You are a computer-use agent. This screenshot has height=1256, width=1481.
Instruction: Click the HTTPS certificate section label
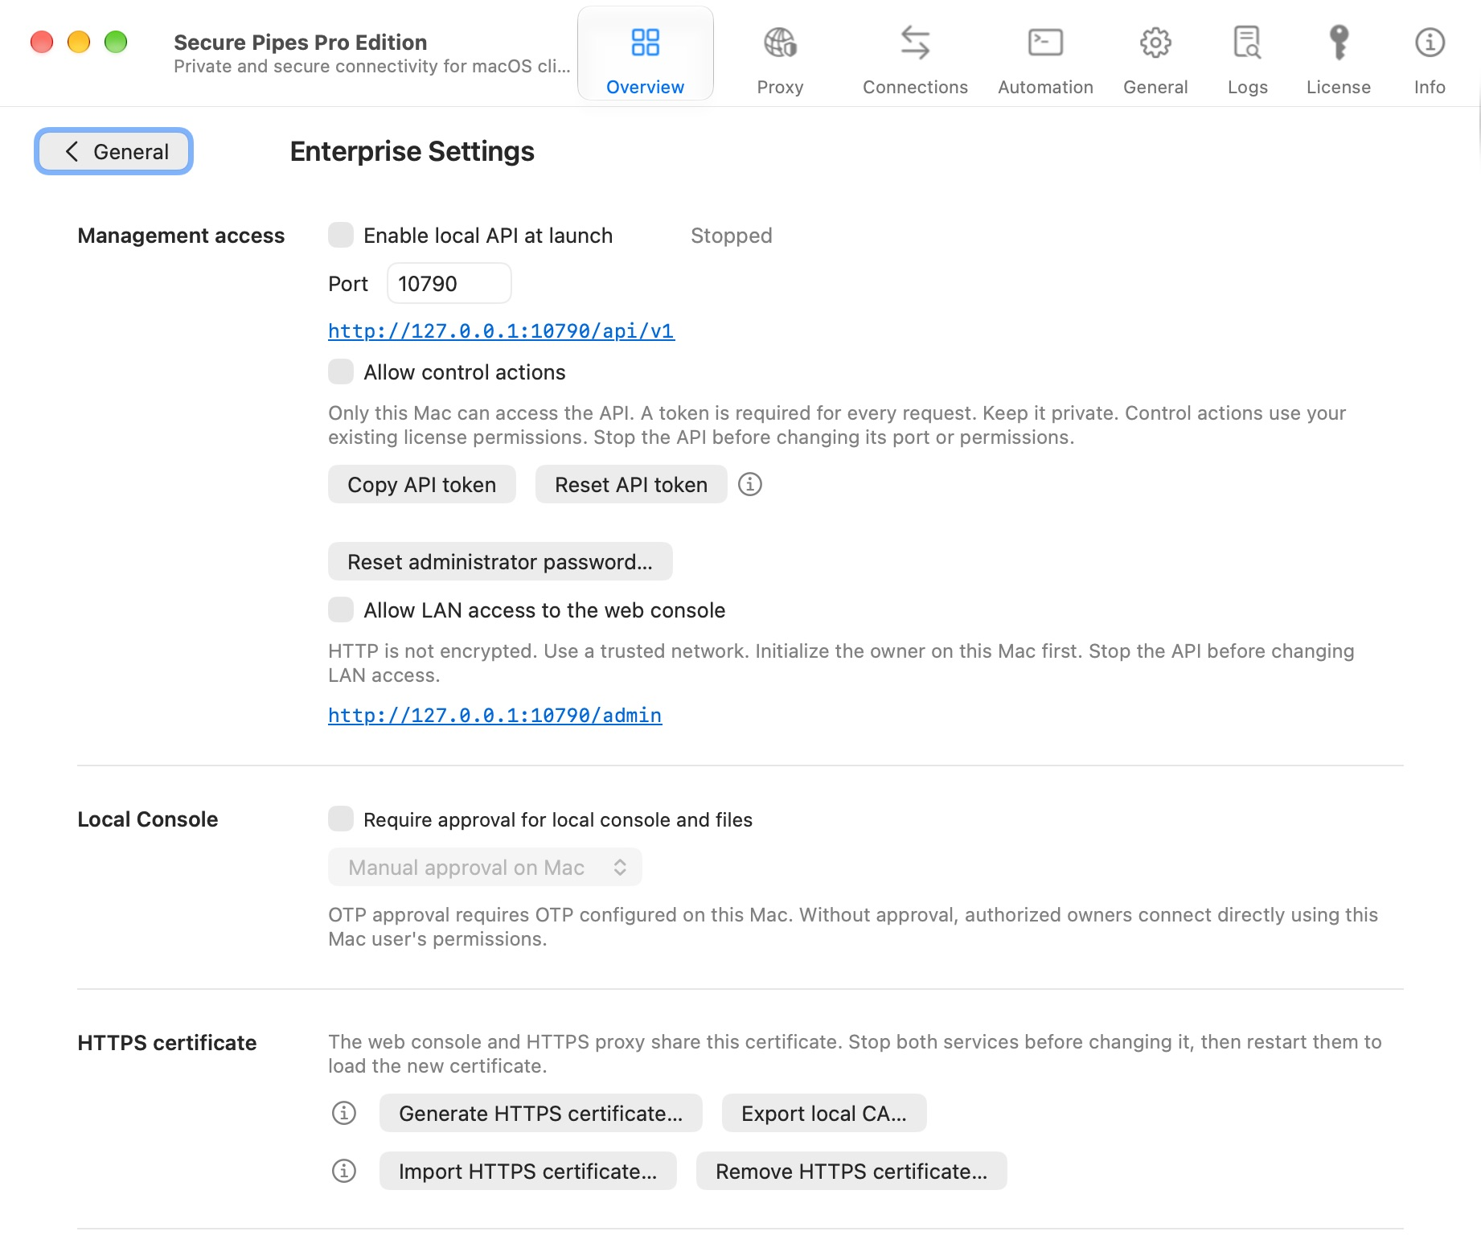(x=167, y=1043)
